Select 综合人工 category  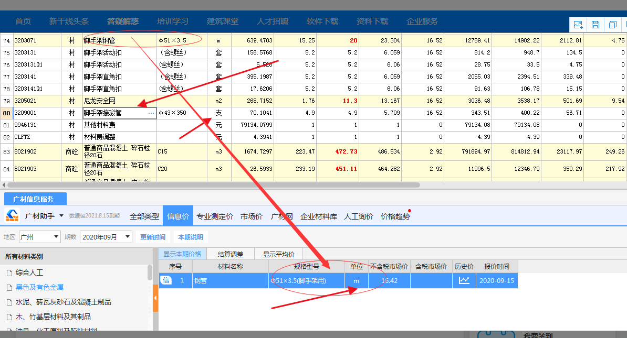(x=29, y=272)
